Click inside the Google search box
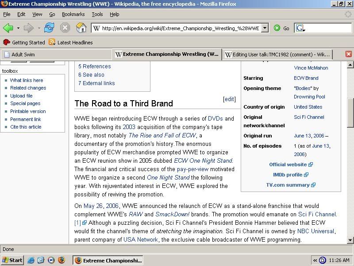This screenshot has height=266, width=354. click(x=328, y=28)
